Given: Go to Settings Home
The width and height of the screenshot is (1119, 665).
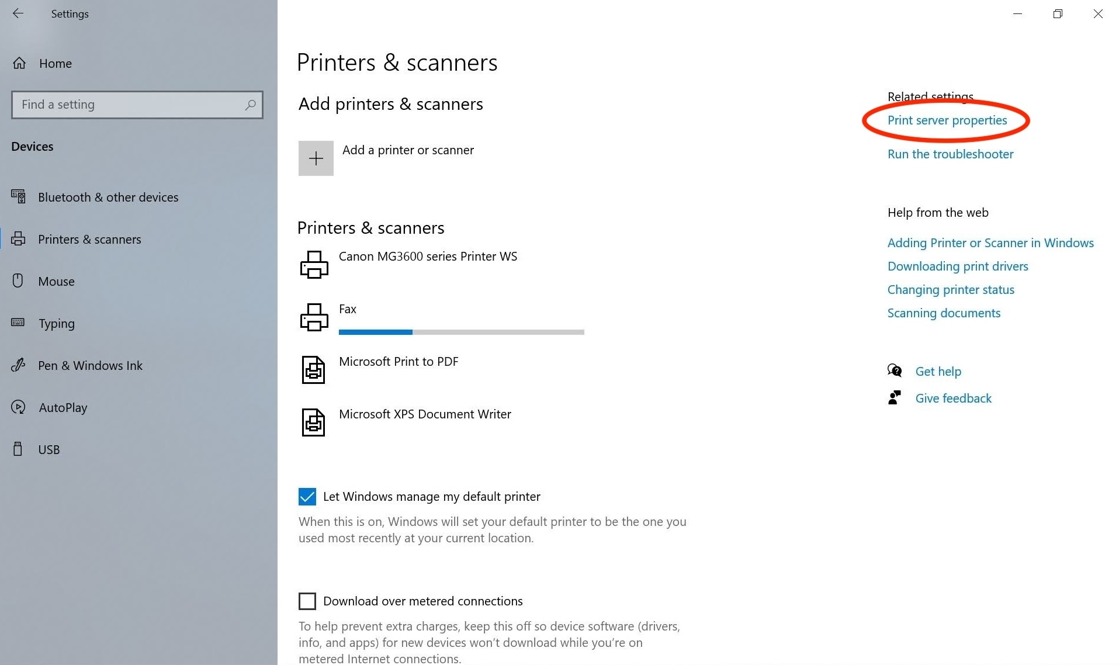Looking at the screenshot, I should pyautogui.click(x=56, y=64).
